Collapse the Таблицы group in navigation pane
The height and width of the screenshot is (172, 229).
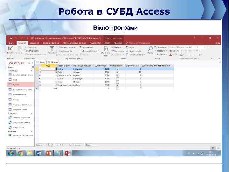click(32, 71)
